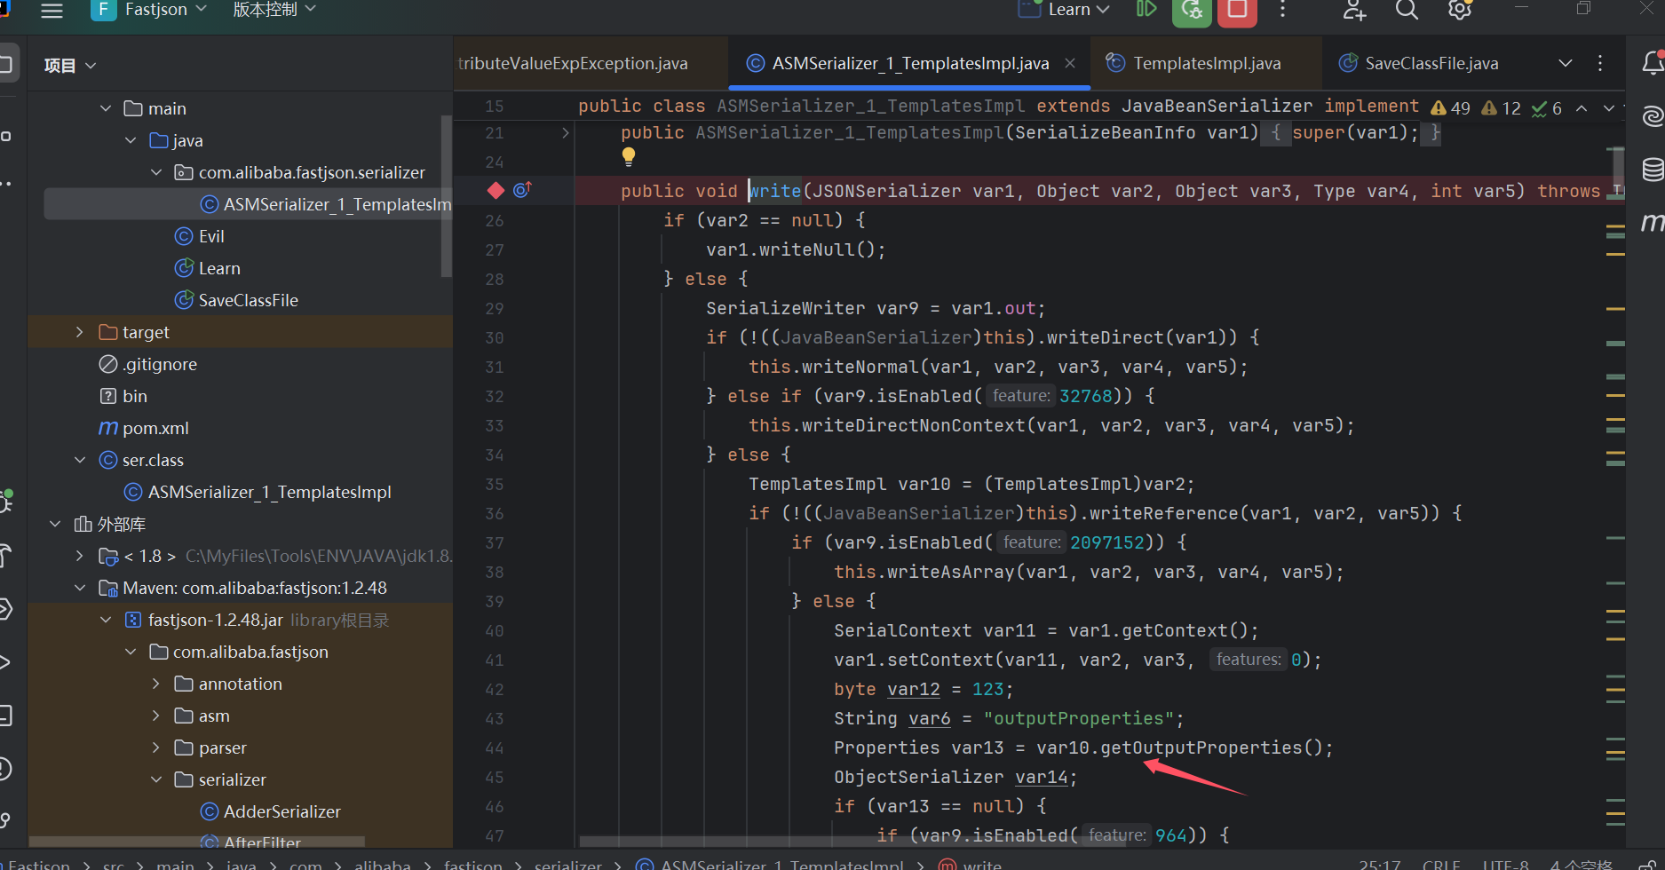Open IDE settings gear icon
The width and height of the screenshot is (1665, 870).
pyautogui.click(x=1460, y=10)
